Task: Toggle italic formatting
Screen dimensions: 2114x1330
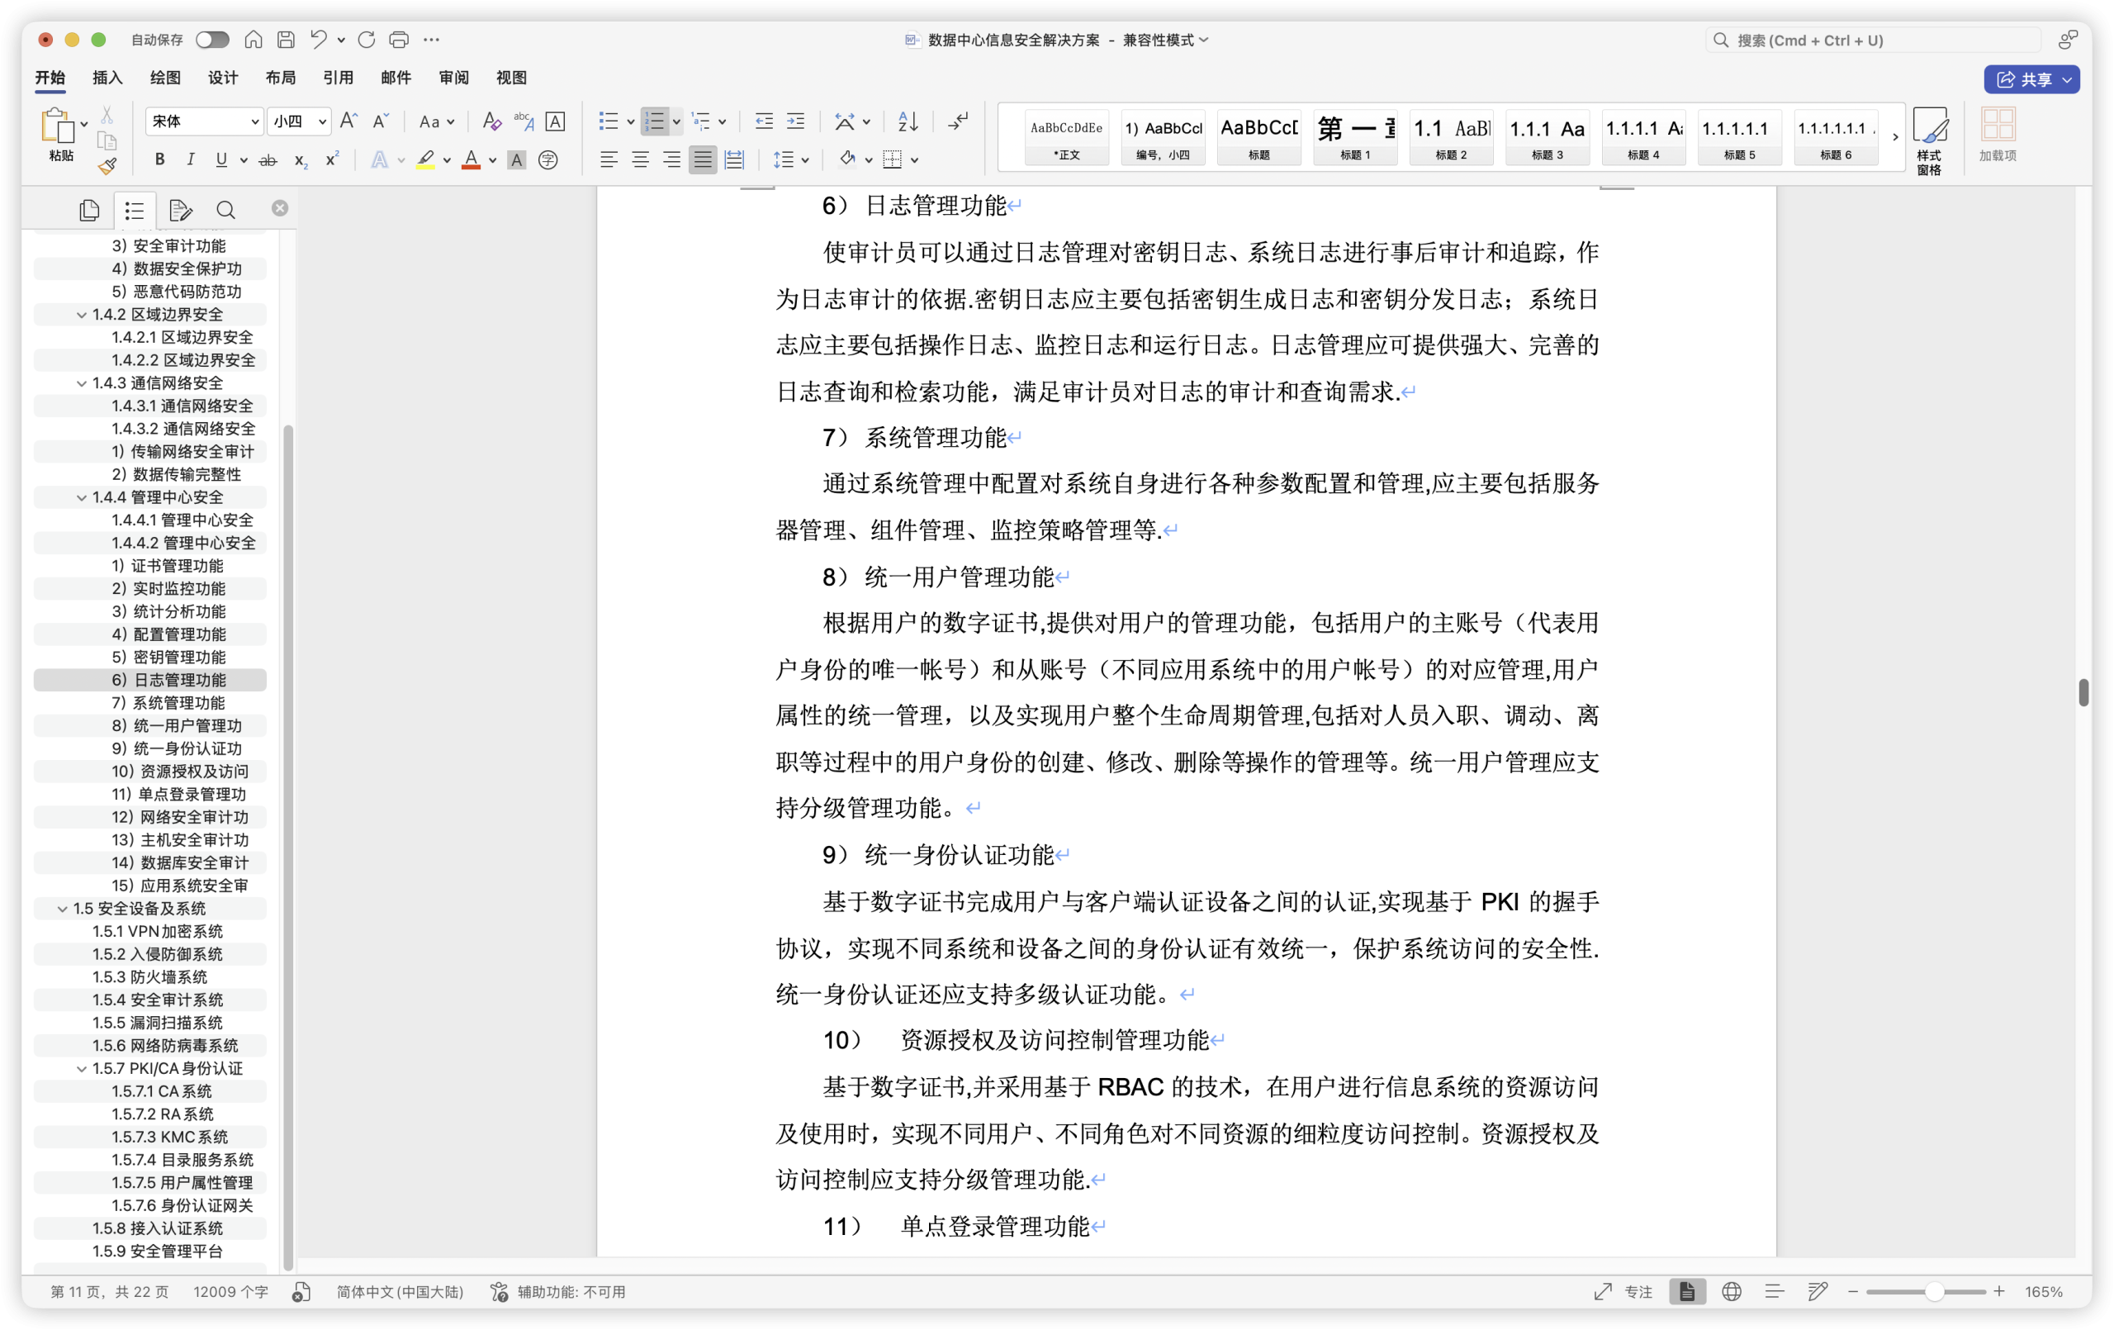Action: click(x=191, y=160)
